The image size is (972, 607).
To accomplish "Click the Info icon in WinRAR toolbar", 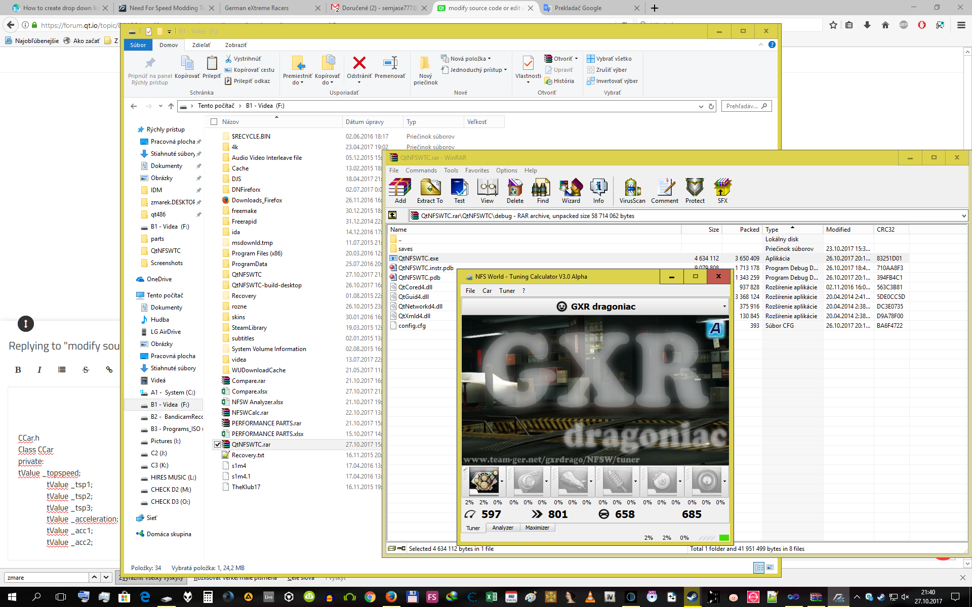I will coord(598,191).
